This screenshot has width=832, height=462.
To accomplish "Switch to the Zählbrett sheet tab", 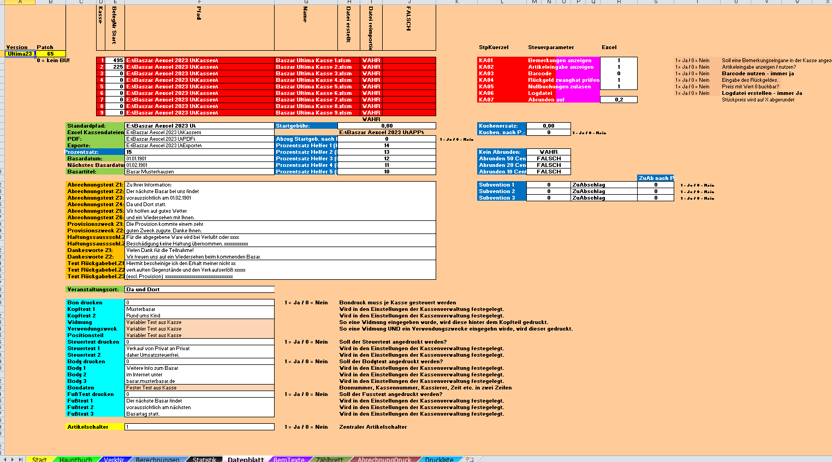I will coord(329,460).
